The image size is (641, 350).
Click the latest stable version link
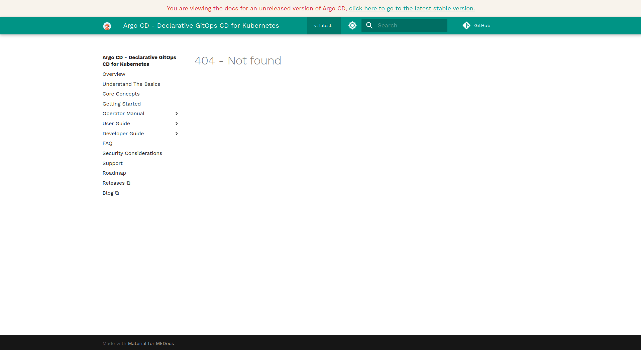(x=412, y=8)
